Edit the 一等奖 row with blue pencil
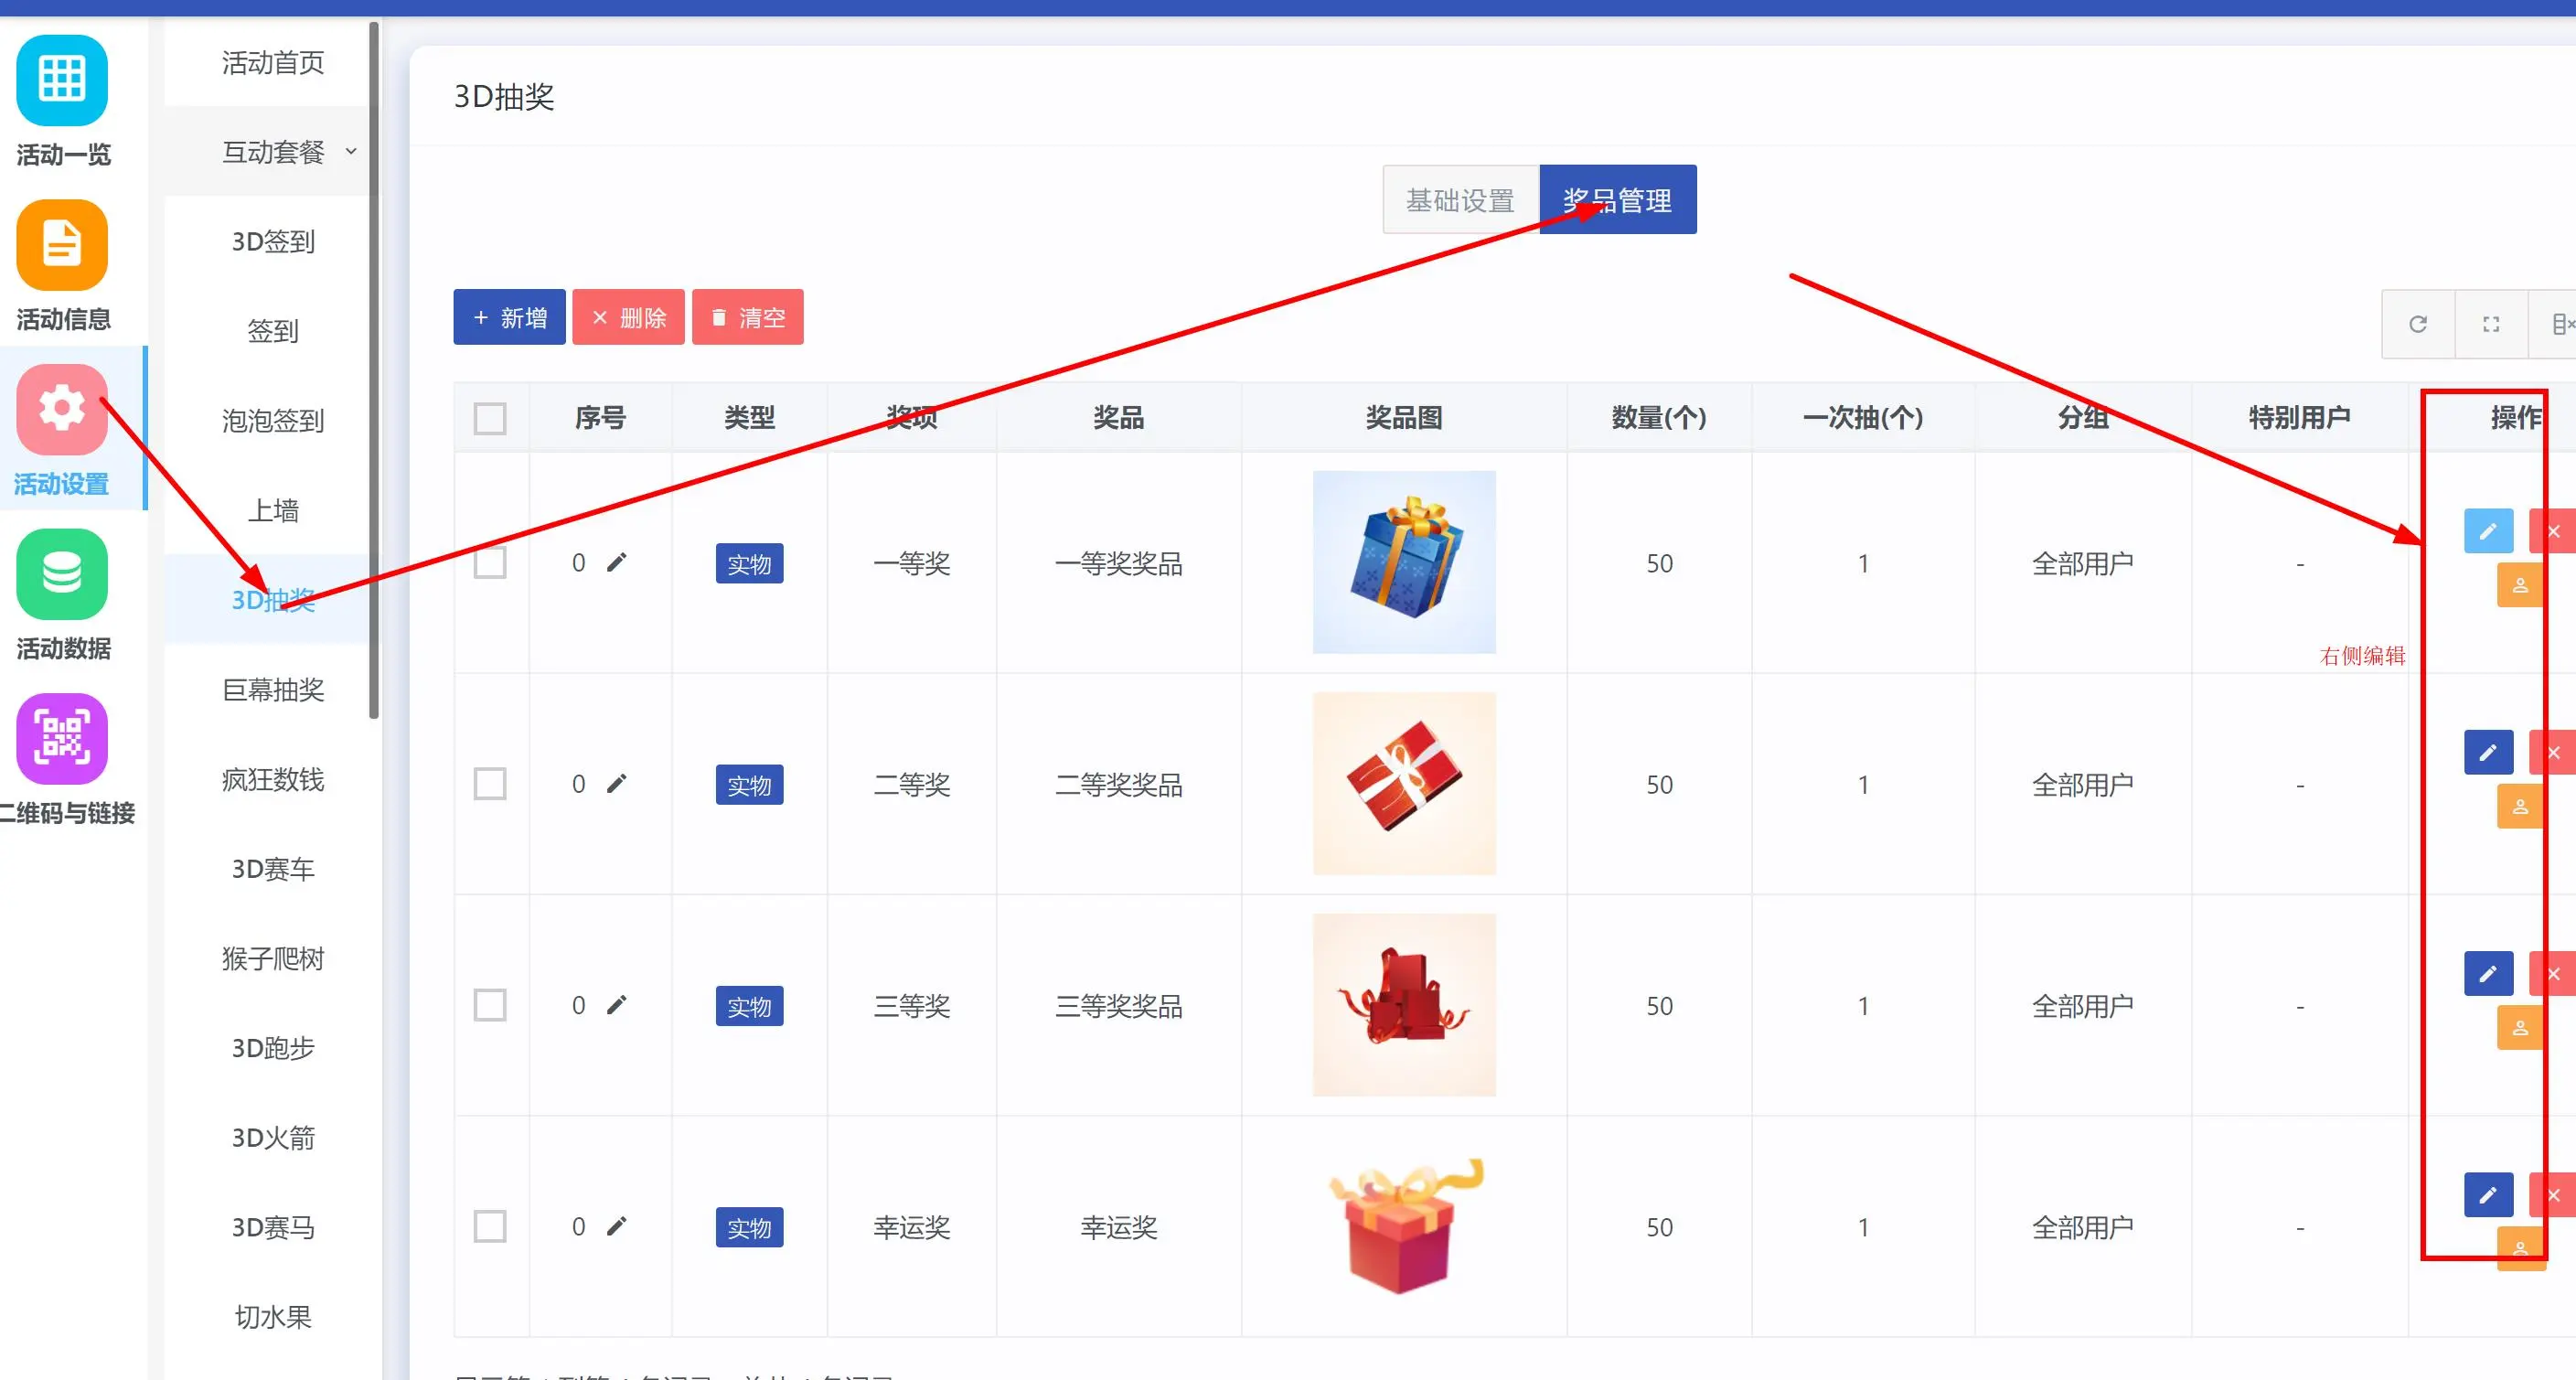This screenshot has width=2576, height=1380. [x=2488, y=531]
